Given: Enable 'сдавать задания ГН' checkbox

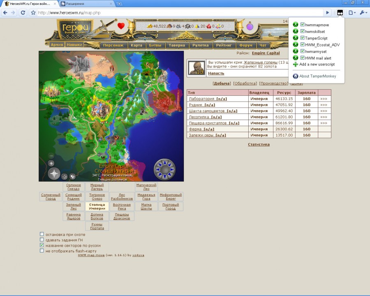Looking at the screenshot, I should tap(42, 240).
